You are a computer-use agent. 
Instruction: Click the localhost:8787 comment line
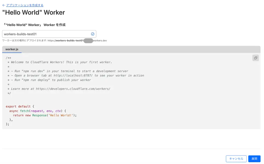pyautogui.click(x=76, y=75)
